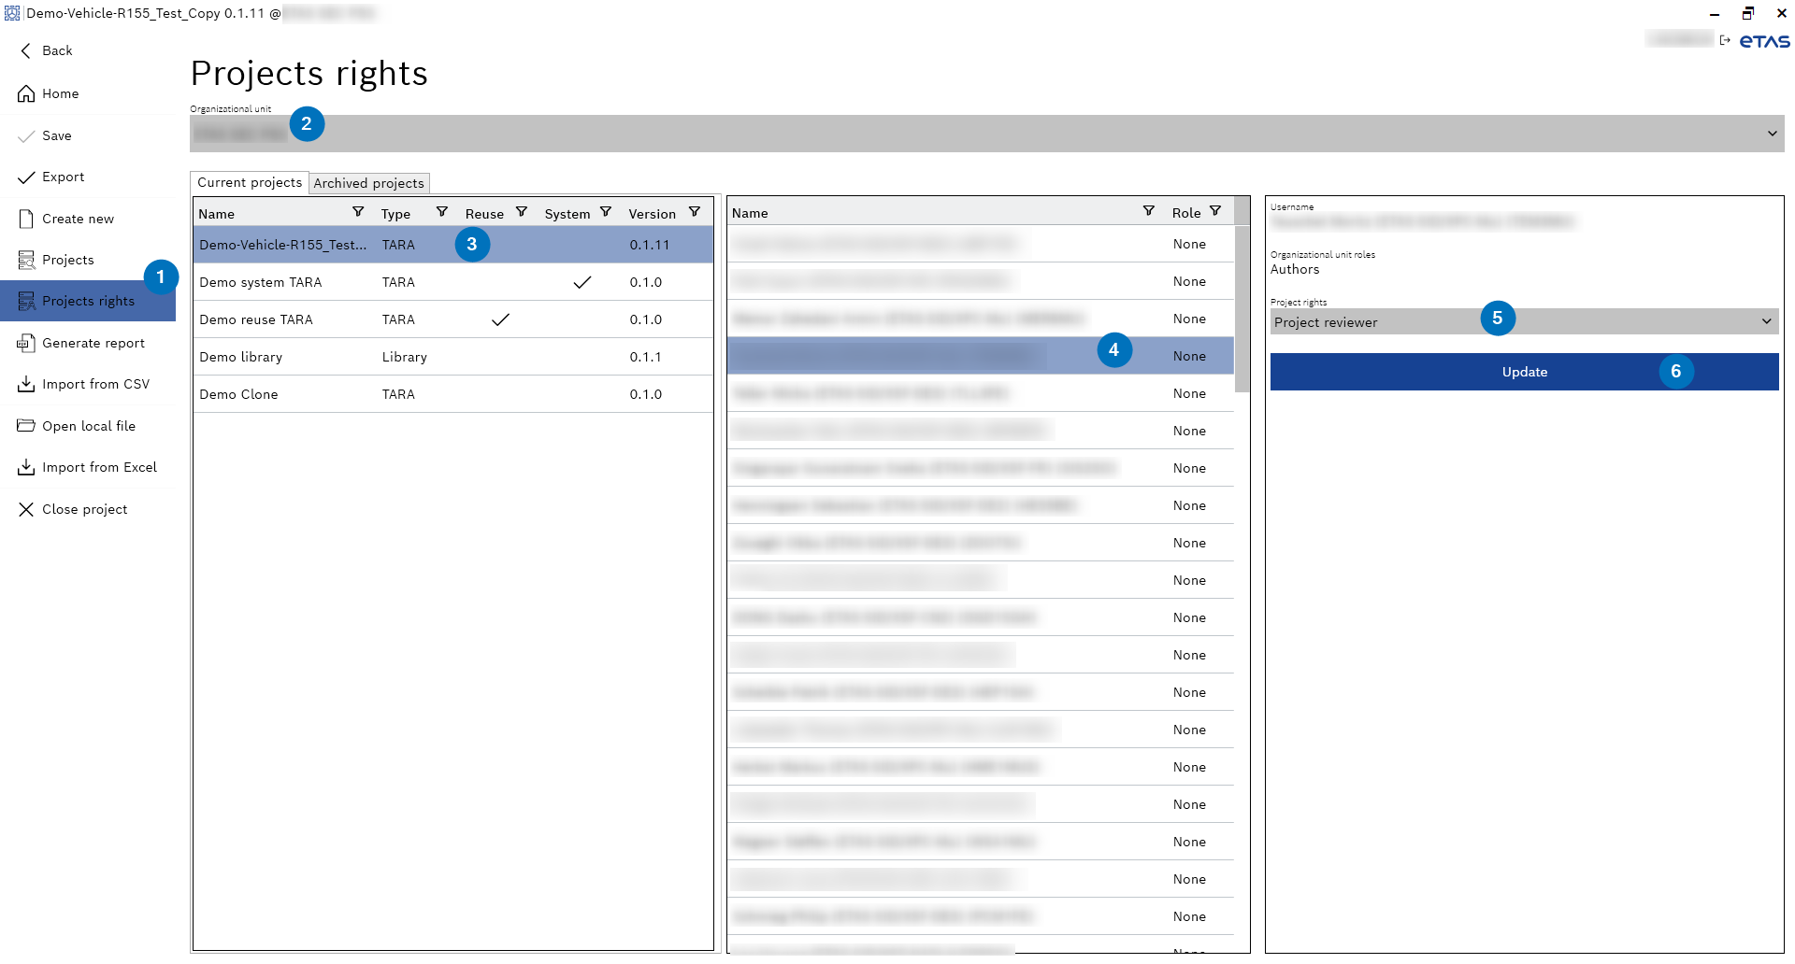
Task: Click the user list vertical scrollbar
Action: 1242,308
